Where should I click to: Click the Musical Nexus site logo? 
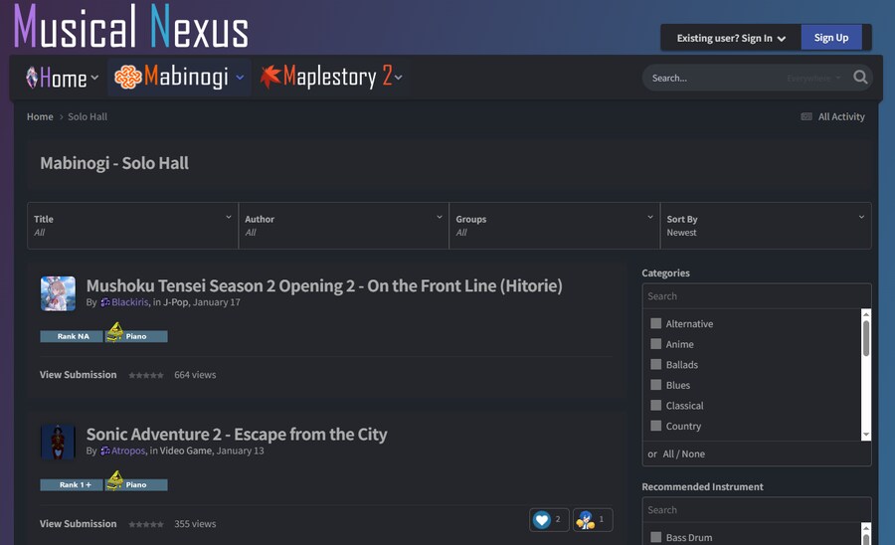point(131,26)
